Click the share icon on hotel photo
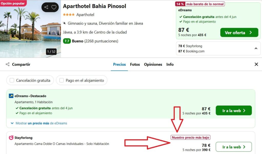Image resolution: width=262 pixels, height=154 pixels. coord(46,7)
